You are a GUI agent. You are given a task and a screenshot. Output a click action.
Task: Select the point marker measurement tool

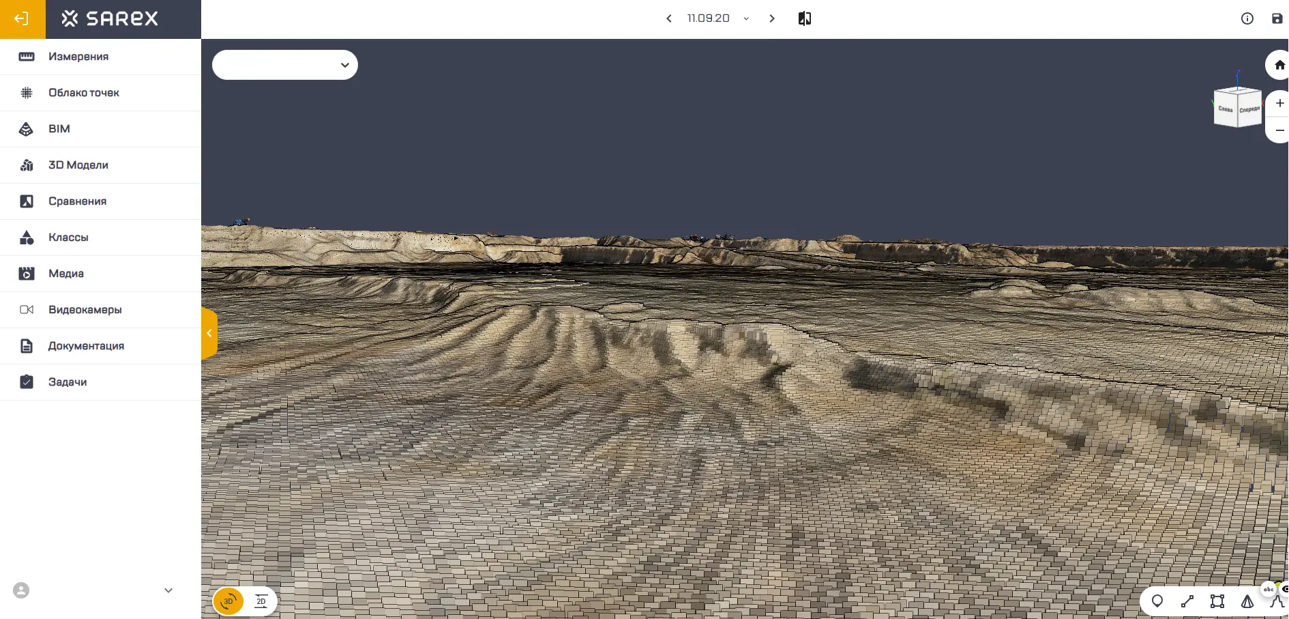point(1157,601)
